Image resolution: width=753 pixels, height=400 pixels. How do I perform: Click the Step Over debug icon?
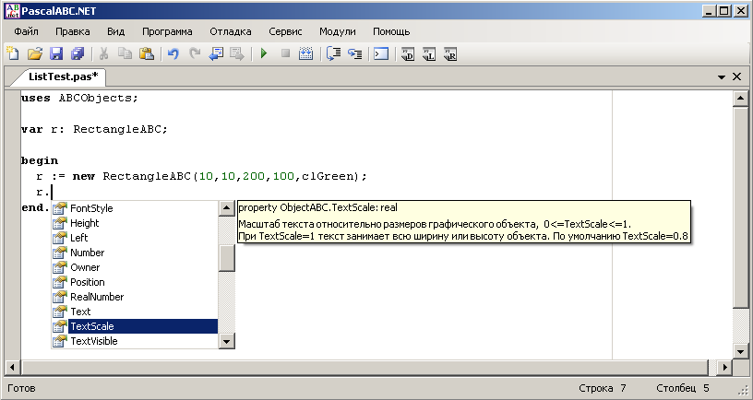[333, 53]
